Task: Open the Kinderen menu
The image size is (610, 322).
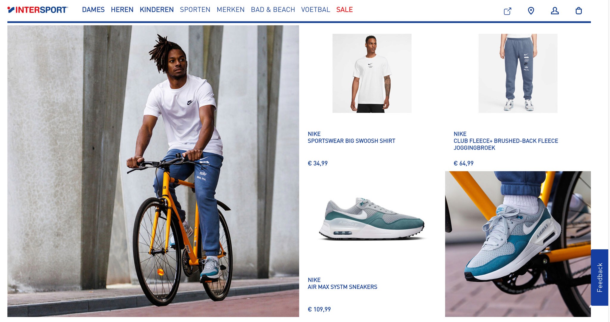Action: click(x=157, y=10)
